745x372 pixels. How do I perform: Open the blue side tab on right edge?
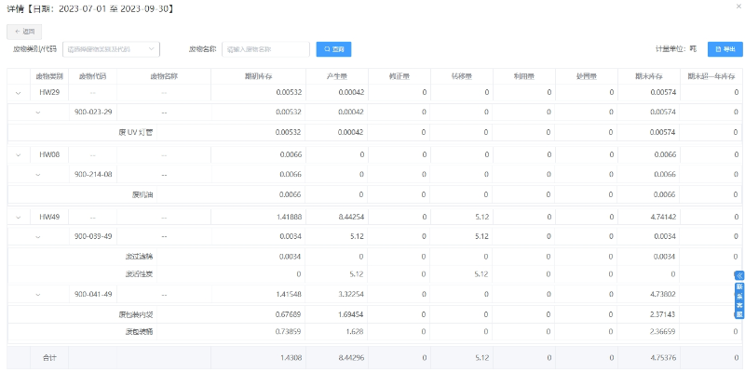coord(739,300)
